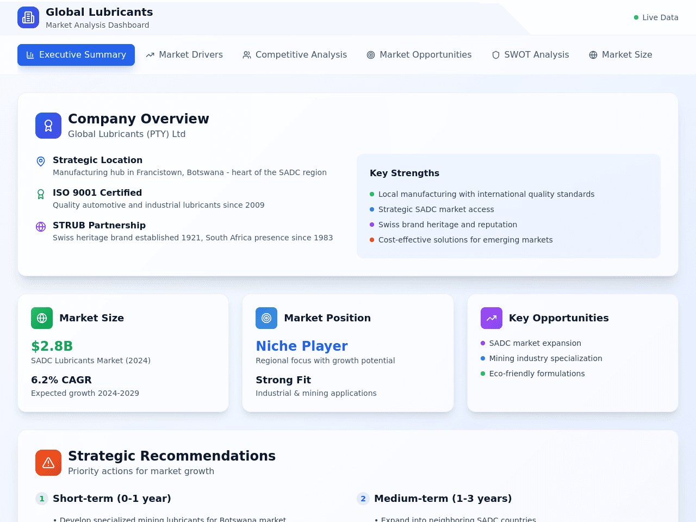The width and height of the screenshot is (696, 522).
Task: Click the green Market Size globe icon
Action: 42,318
